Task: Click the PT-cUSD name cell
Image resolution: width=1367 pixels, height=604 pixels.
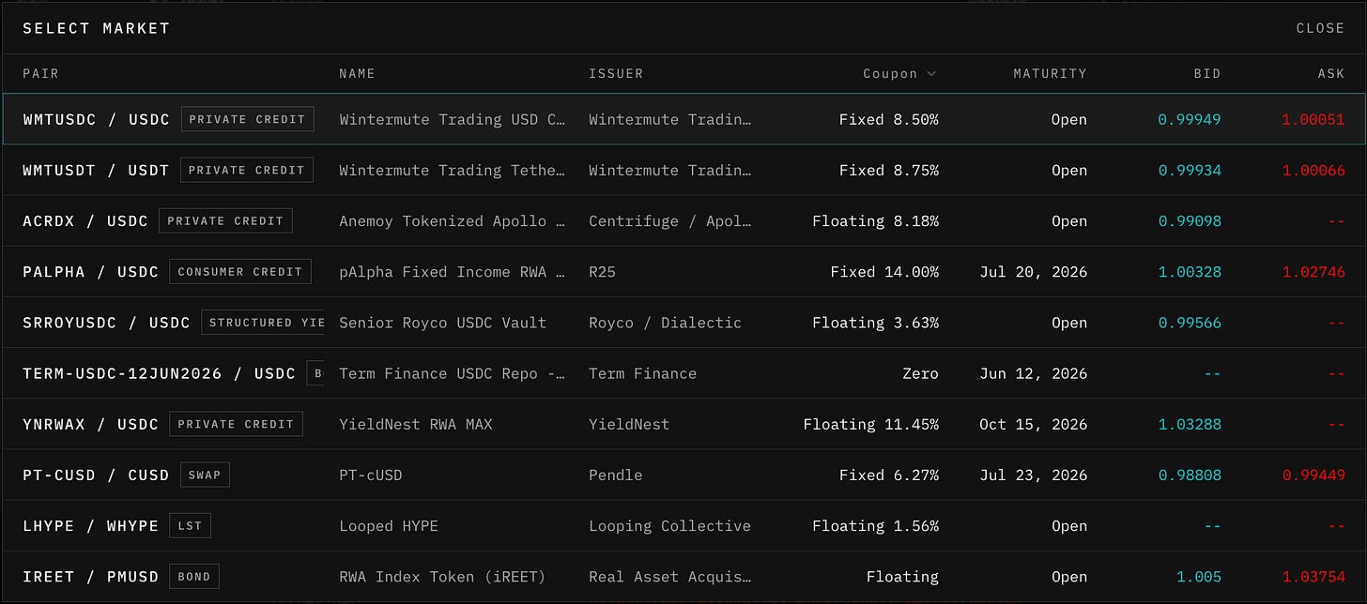Action: point(371,476)
